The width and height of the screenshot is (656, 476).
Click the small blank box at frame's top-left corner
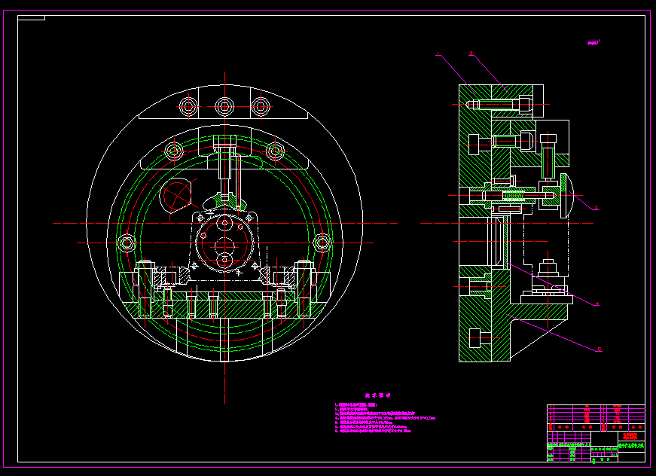point(32,17)
